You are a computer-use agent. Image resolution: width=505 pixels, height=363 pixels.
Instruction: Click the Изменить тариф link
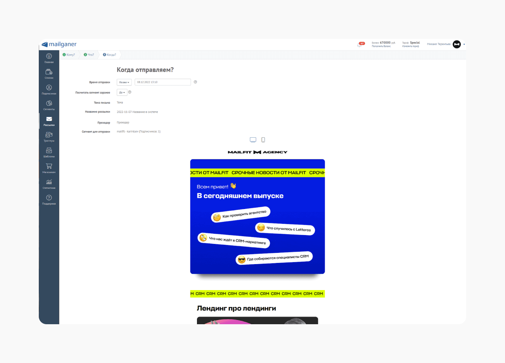click(x=410, y=46)
